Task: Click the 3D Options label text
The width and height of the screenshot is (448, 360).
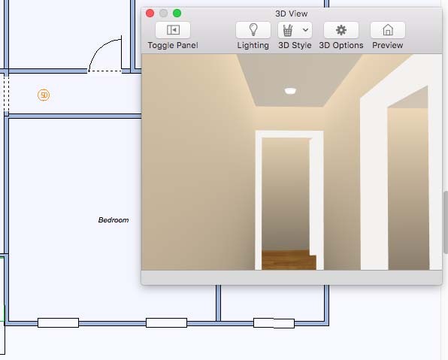Action: coord(341,45)
